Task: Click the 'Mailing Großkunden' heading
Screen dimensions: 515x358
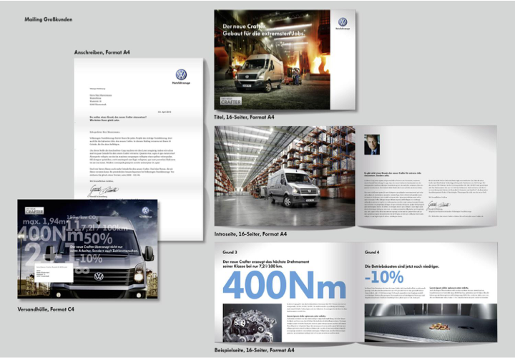Action: pyautogui.click(x=49, y=19)
